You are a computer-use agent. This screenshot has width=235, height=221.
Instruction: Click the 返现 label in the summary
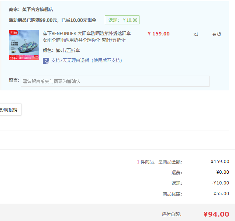177,183
